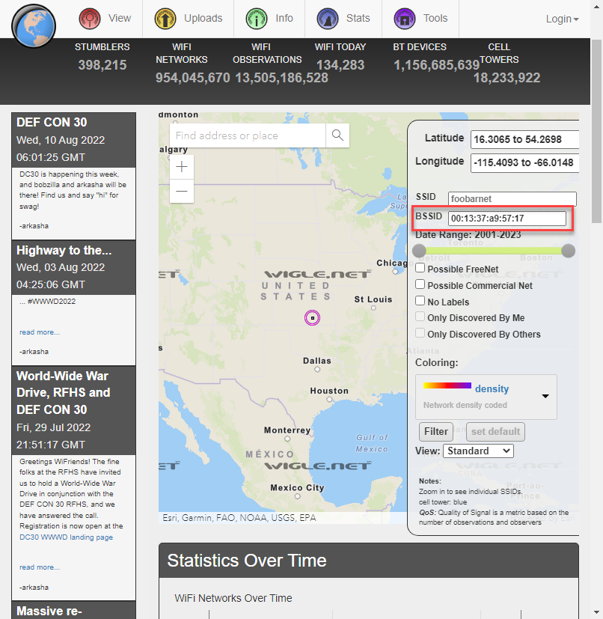Click the purple Tools icon

[x=405, y=19]
